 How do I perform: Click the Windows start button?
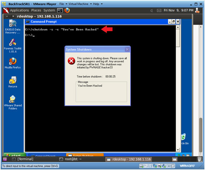tap(15, 155)
